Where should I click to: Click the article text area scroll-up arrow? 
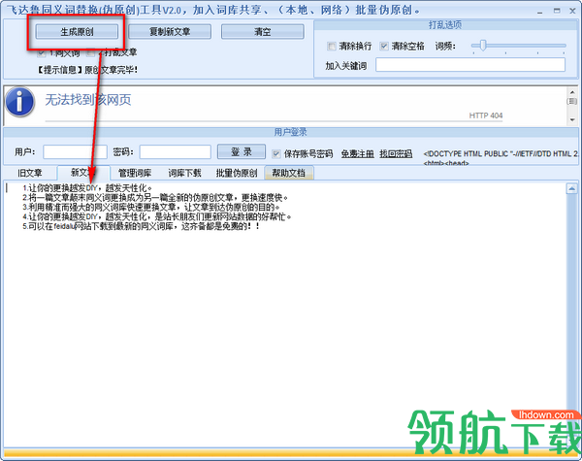(x=571, y=188)
